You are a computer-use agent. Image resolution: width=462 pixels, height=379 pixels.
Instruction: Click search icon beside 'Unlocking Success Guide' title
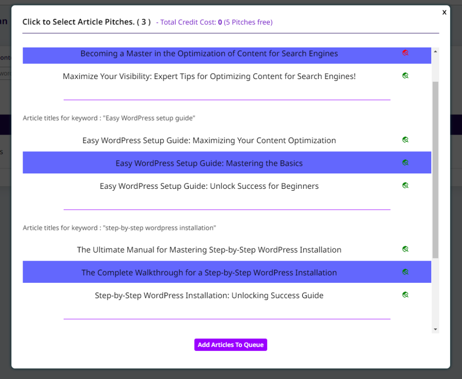(x=405, y=295)
